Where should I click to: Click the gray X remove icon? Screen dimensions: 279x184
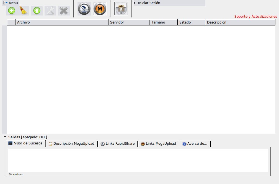64,11
